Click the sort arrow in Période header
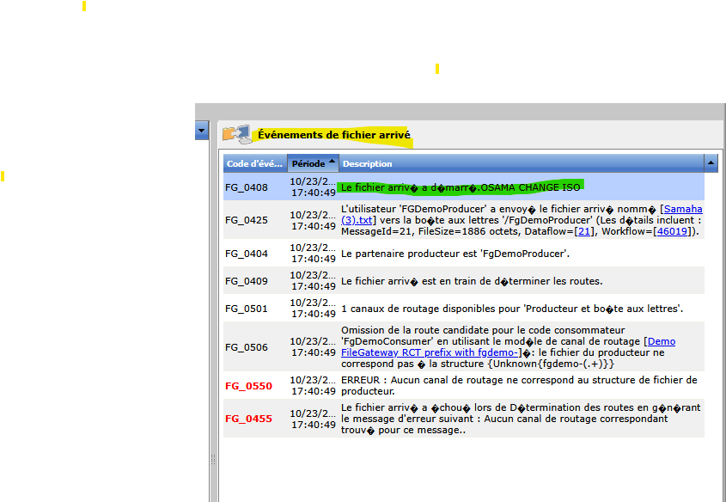 click(x=332, y=162)
